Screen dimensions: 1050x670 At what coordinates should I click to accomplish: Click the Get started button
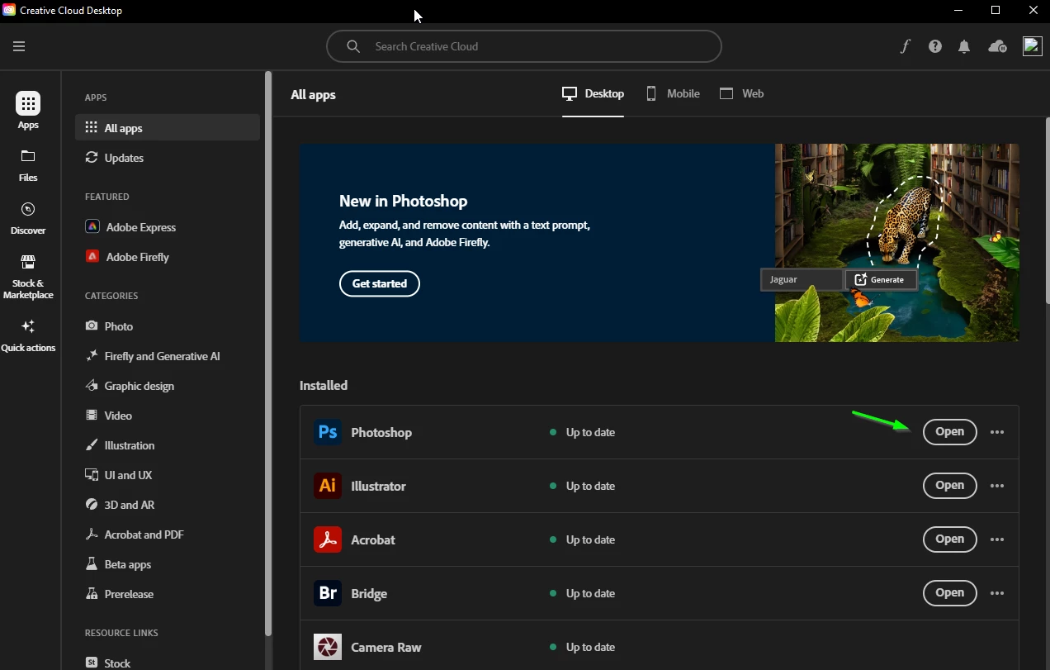pyautogui.click(x=380, y=283)
